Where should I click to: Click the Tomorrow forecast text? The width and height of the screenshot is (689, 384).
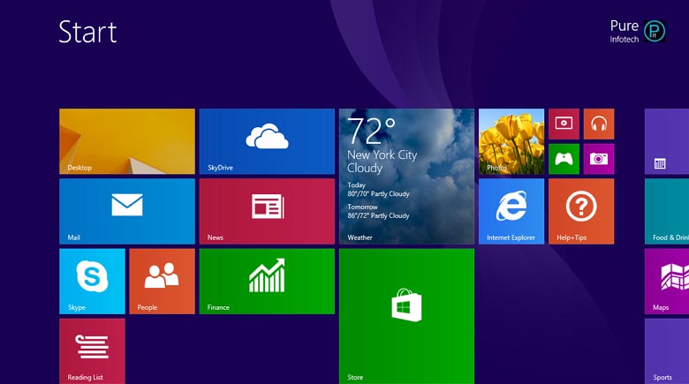tap(378, 211)
